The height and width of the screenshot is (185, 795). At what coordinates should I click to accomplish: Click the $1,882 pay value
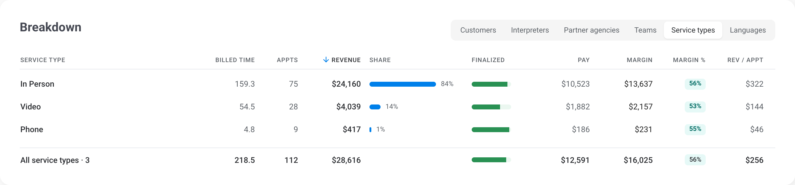577,107
